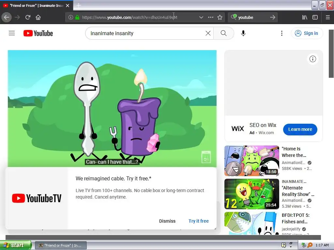Open the Windows start button
Screen dimensions: 334x250
click(x=16, y=245)
